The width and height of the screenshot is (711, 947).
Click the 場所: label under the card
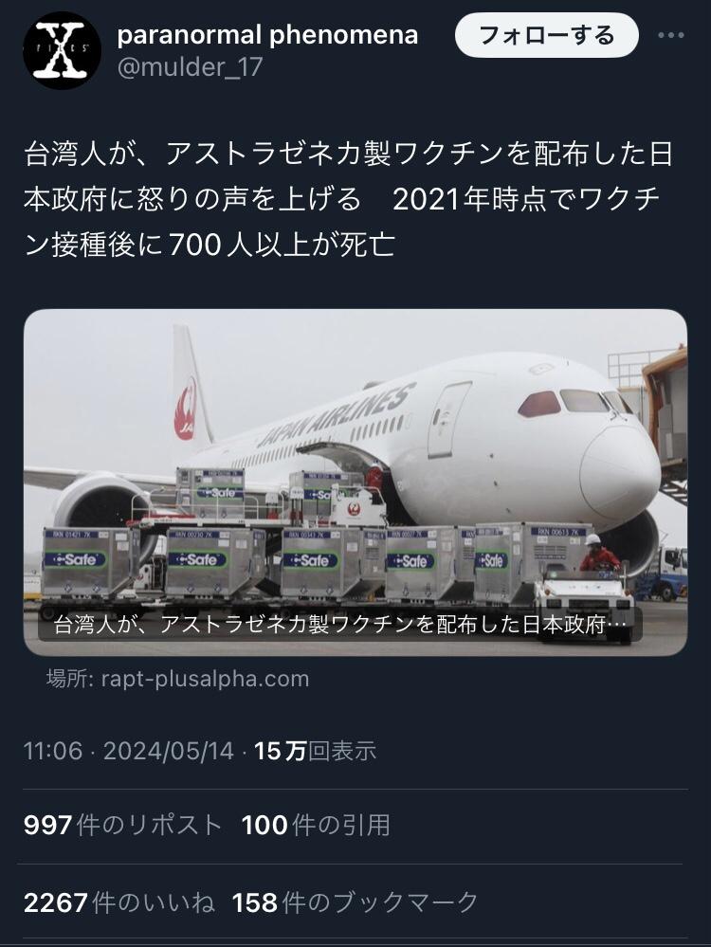(70, 678)
